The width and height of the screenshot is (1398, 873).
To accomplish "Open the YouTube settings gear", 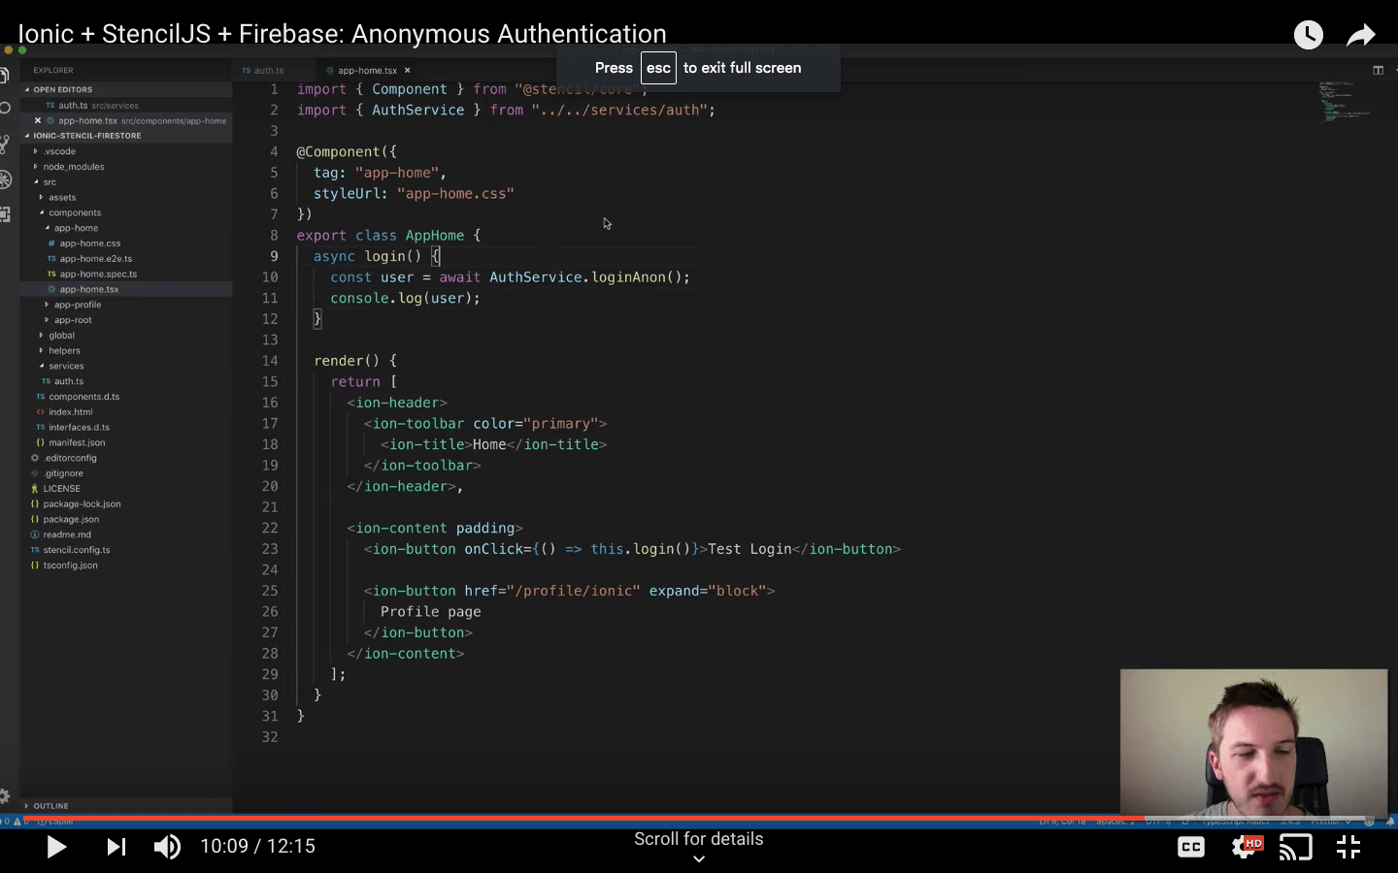I will click(x=1246, y=847).
